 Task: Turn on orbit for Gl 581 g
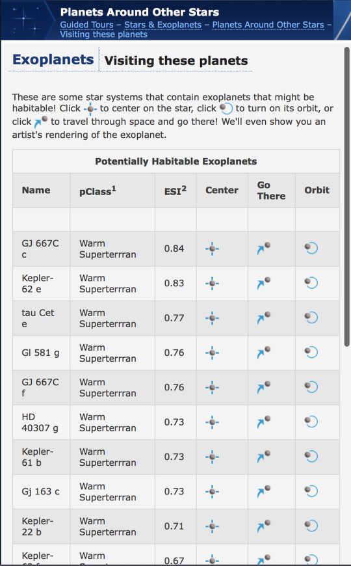(311, 352)
